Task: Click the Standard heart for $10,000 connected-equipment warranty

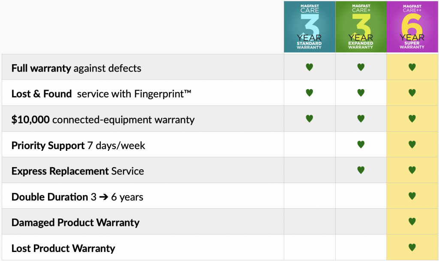Action: pos(310,119)
